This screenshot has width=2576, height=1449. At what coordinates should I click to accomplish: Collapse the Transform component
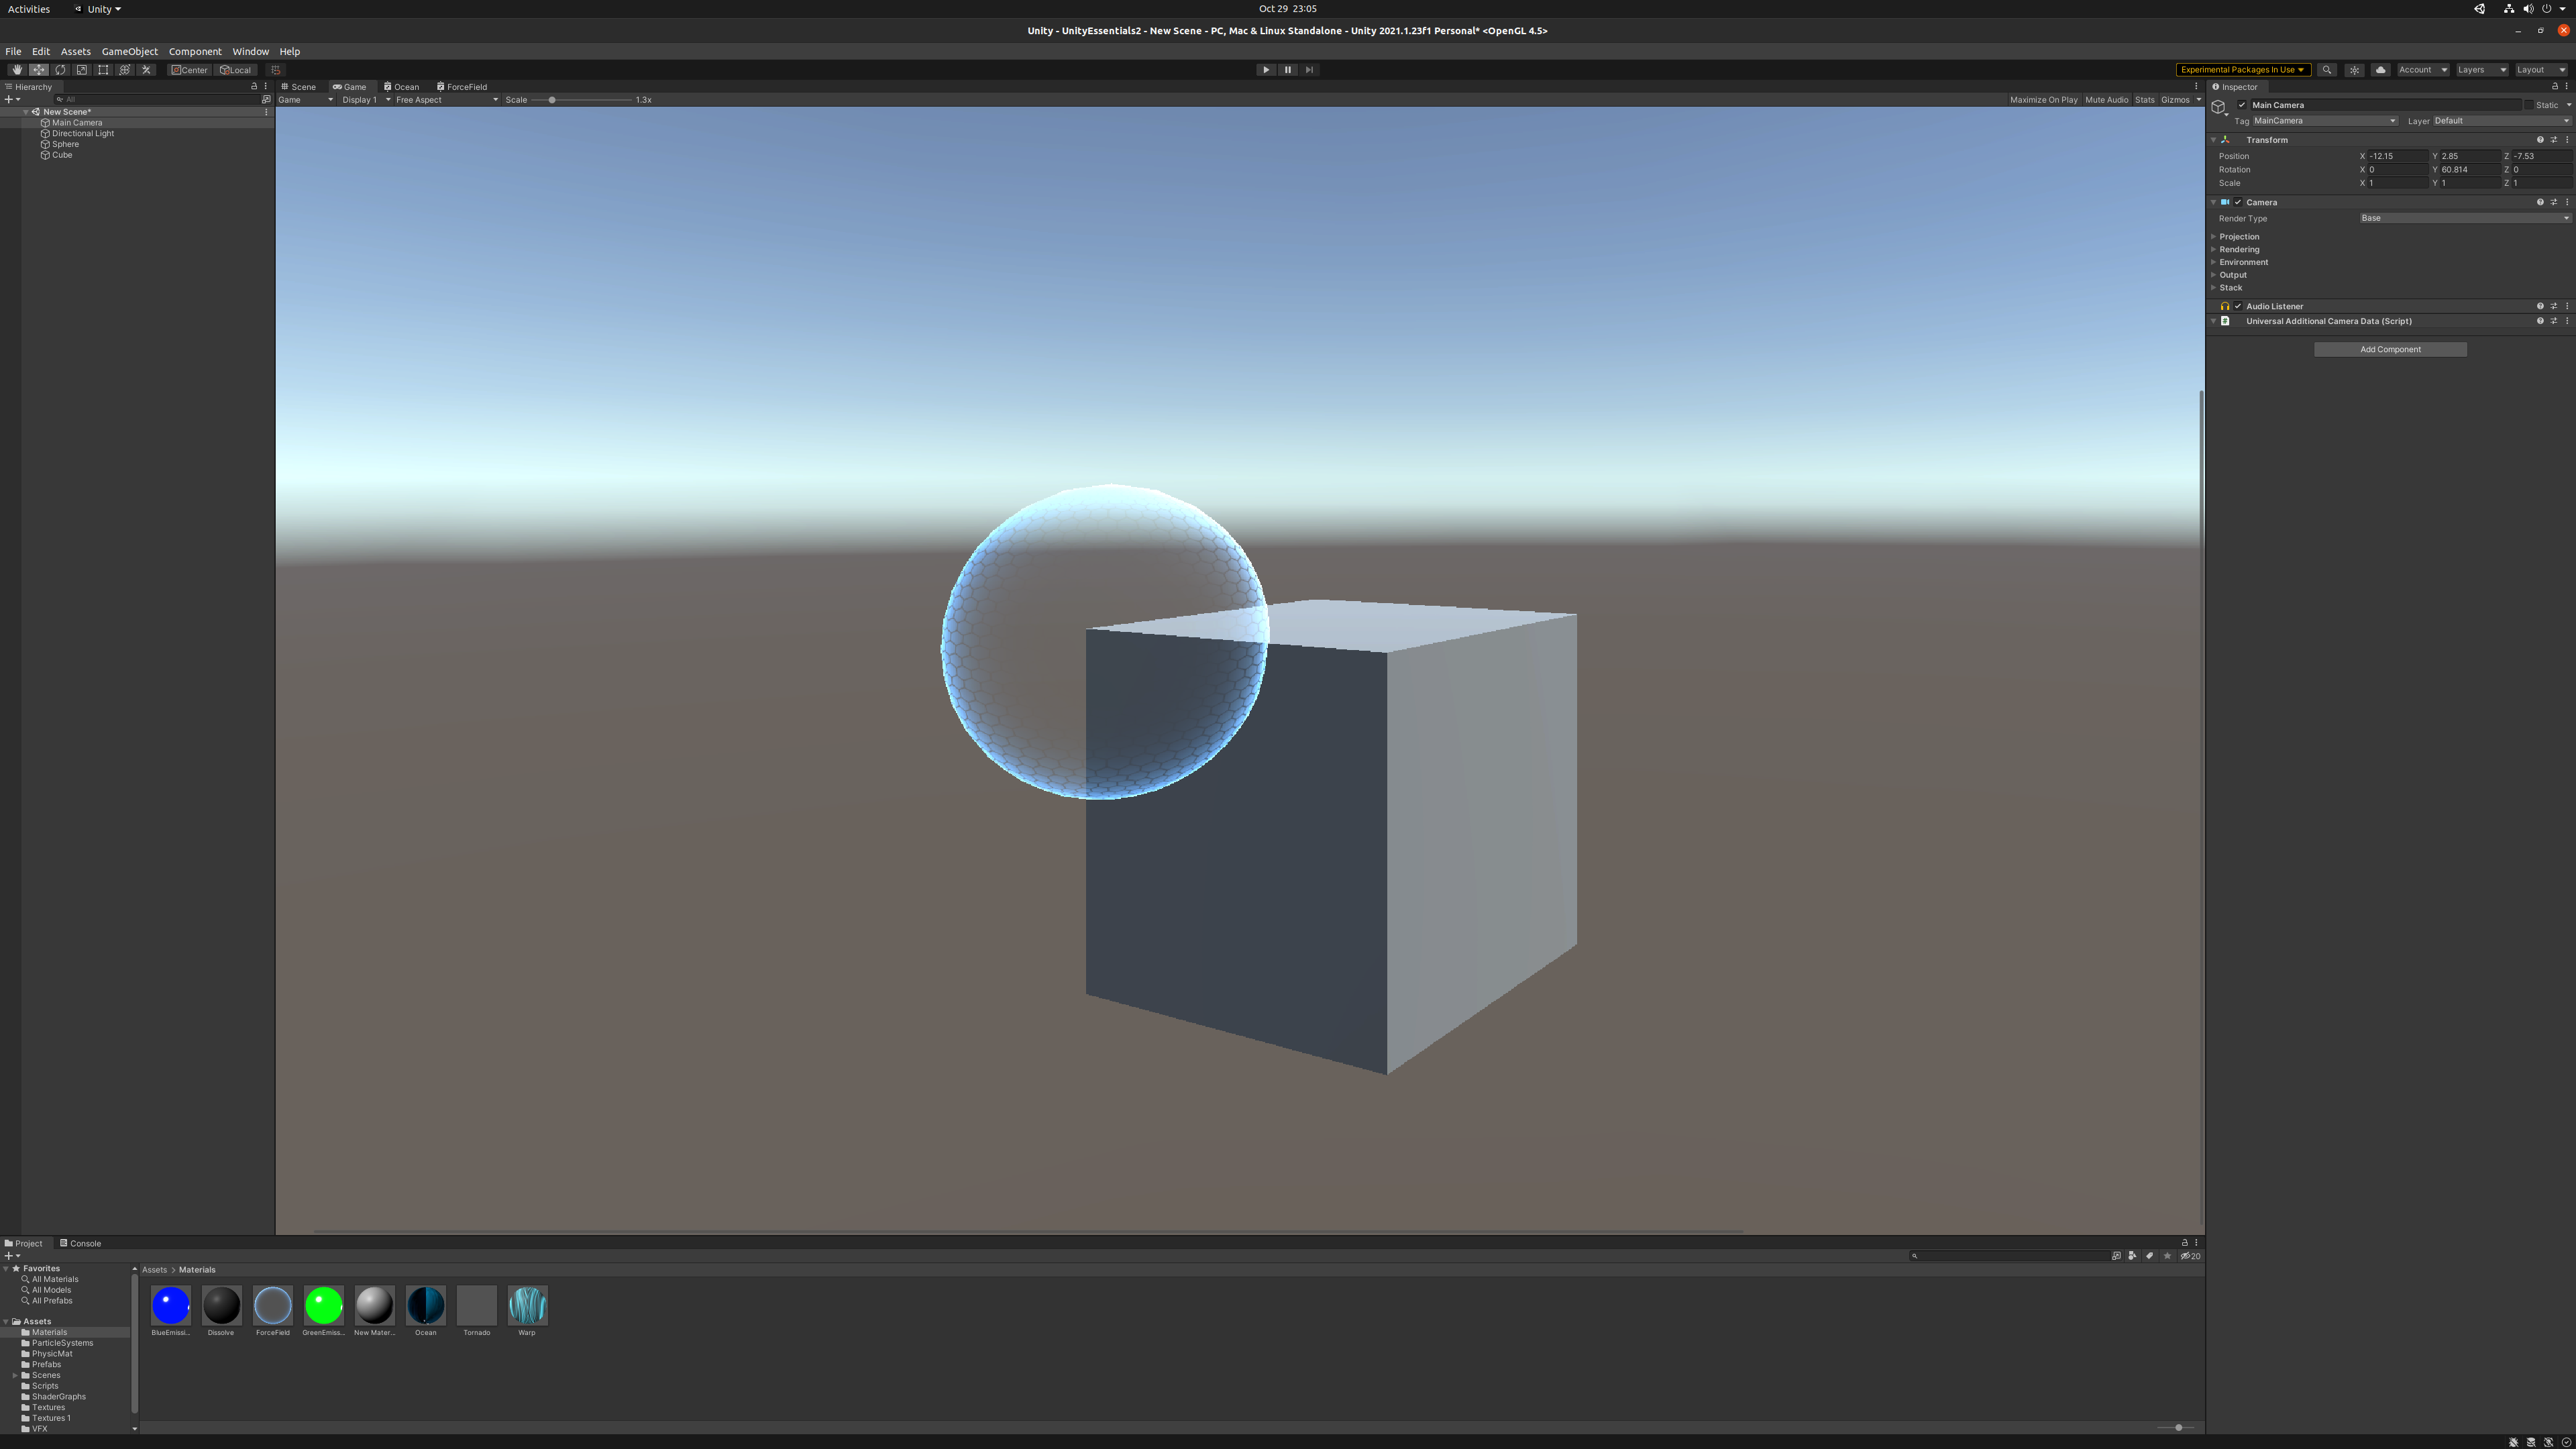2213,140
